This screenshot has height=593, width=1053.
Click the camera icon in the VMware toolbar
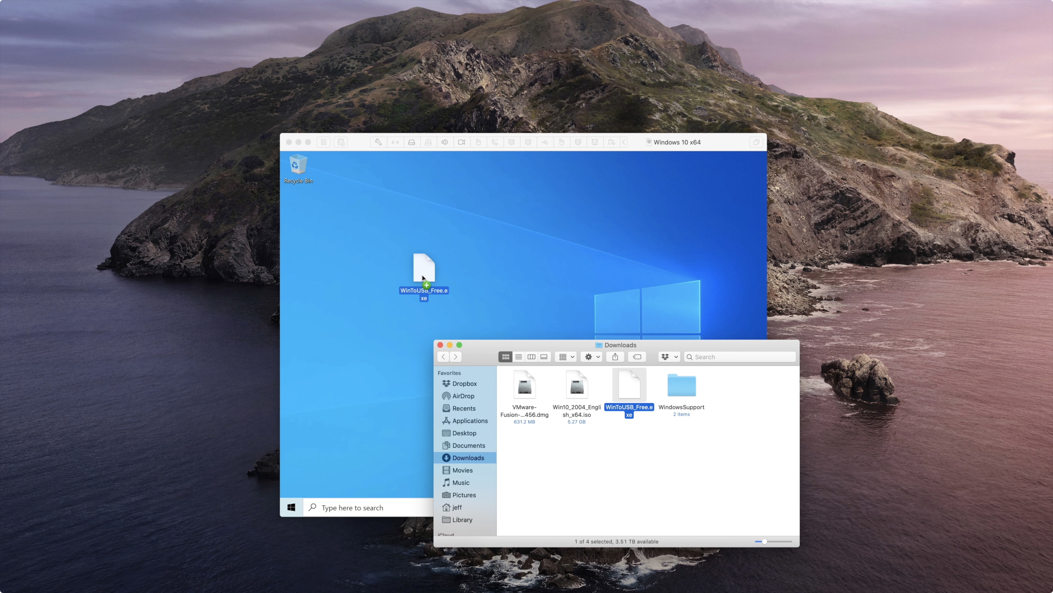pos(461,142)
